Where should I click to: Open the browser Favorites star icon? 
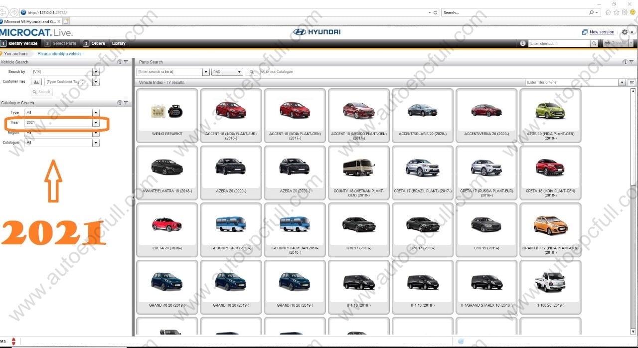[616, 12]
